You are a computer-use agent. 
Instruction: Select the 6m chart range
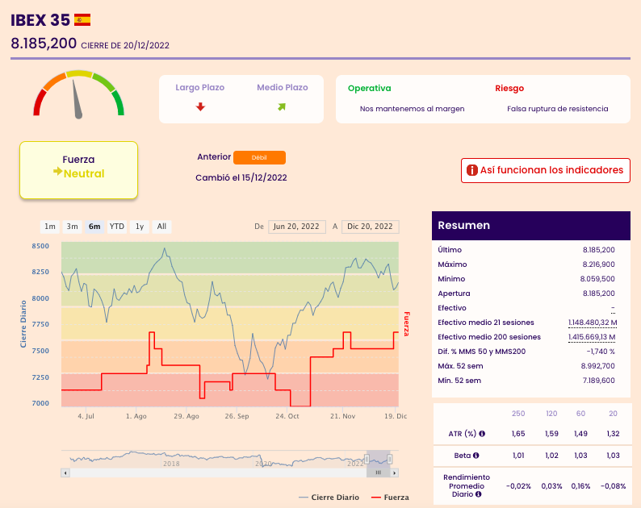94,227
